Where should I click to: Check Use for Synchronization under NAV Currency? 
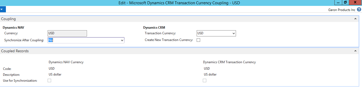(49, 81)
